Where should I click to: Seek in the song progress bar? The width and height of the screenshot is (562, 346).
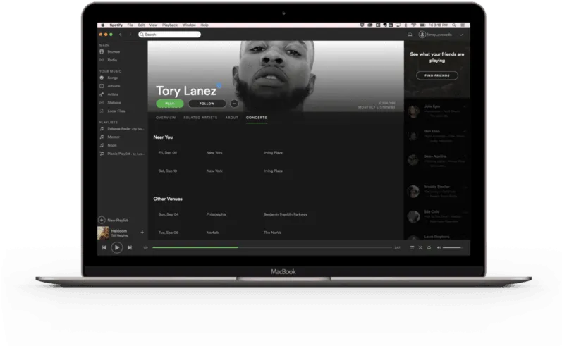point(272,247)
